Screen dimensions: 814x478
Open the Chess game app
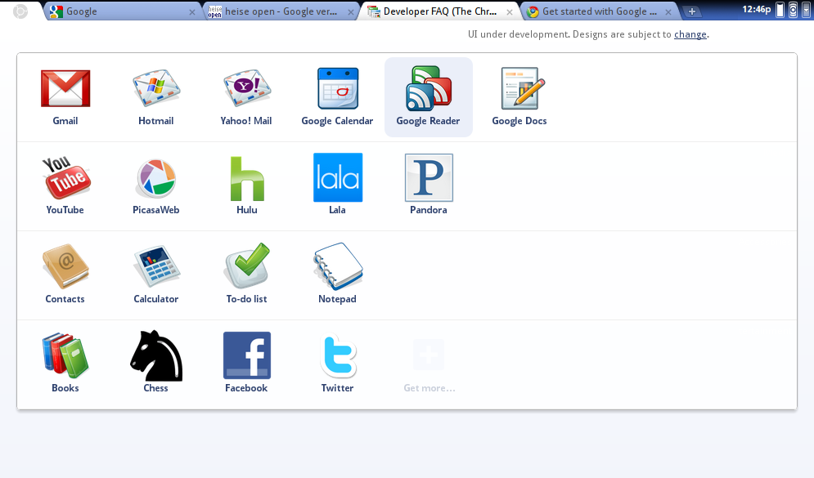[156, 355]
